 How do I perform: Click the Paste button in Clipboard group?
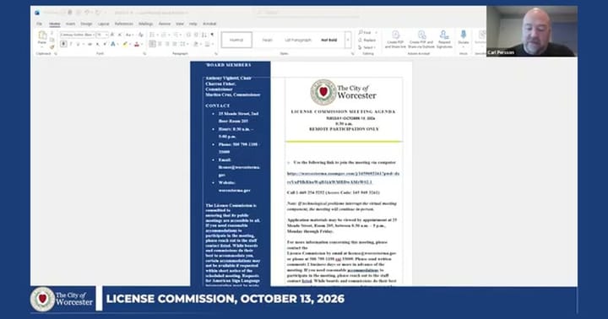click(x=42, y=38)
